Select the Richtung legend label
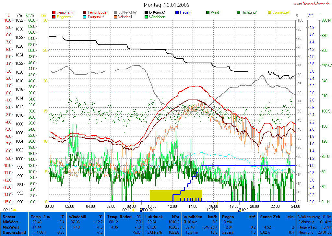Screen dimensions: 332x236 249,12
